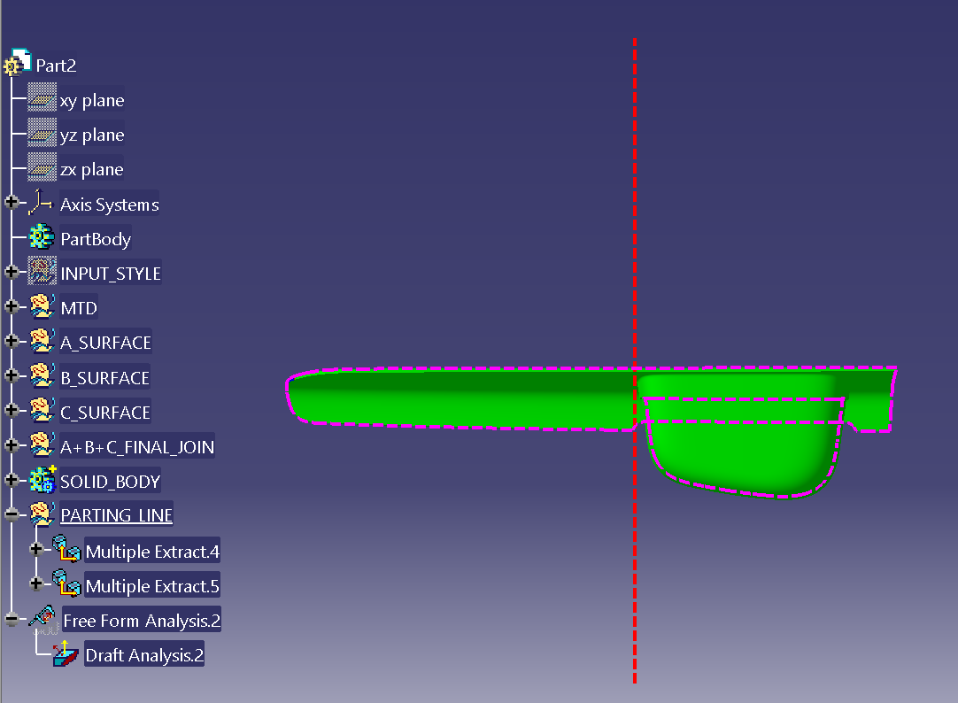Screen dimensions: 958x703
Task: Expand the INPUT_STYLE node
Action: 12,272
